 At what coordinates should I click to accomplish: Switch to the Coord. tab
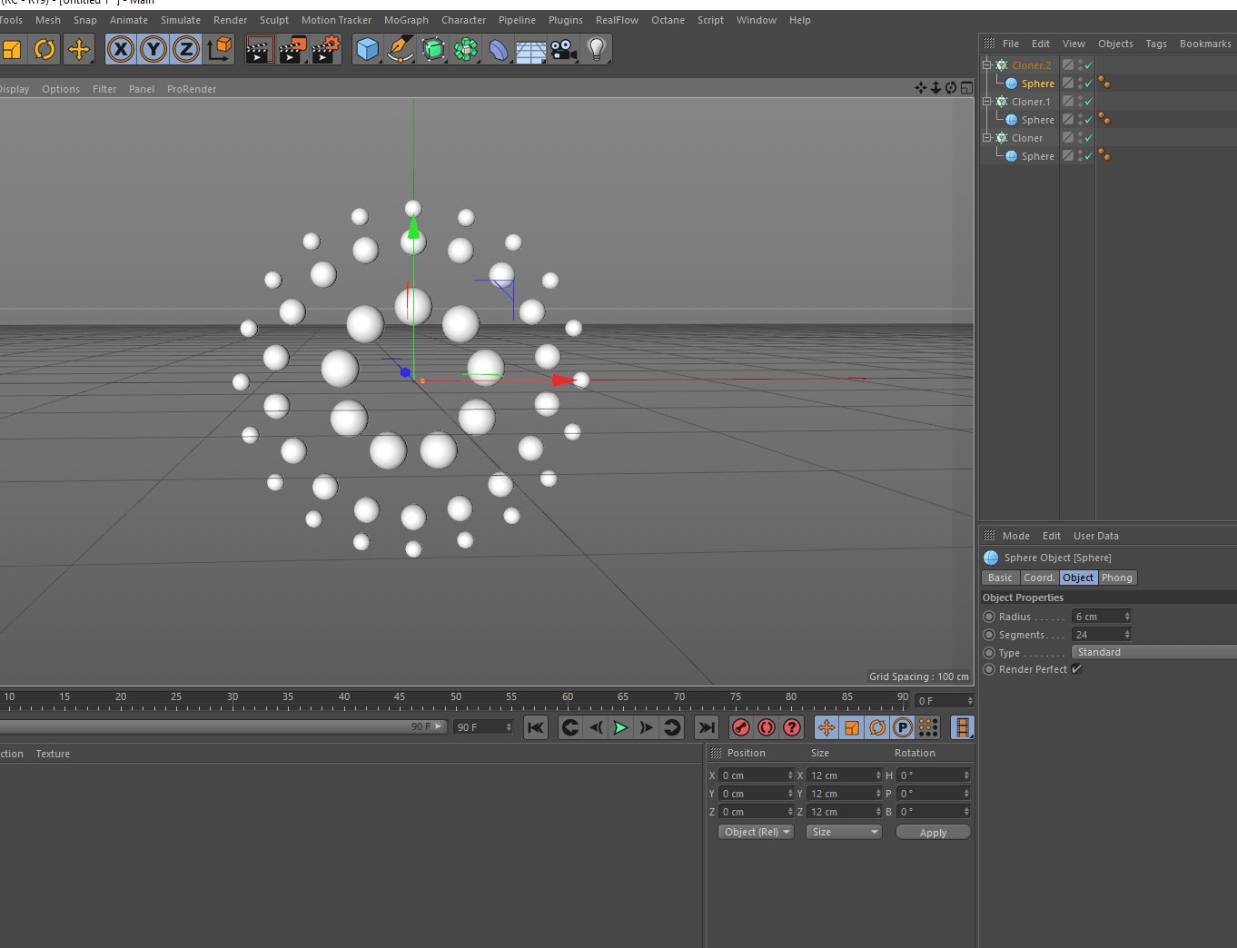[x=1039, y=578]
